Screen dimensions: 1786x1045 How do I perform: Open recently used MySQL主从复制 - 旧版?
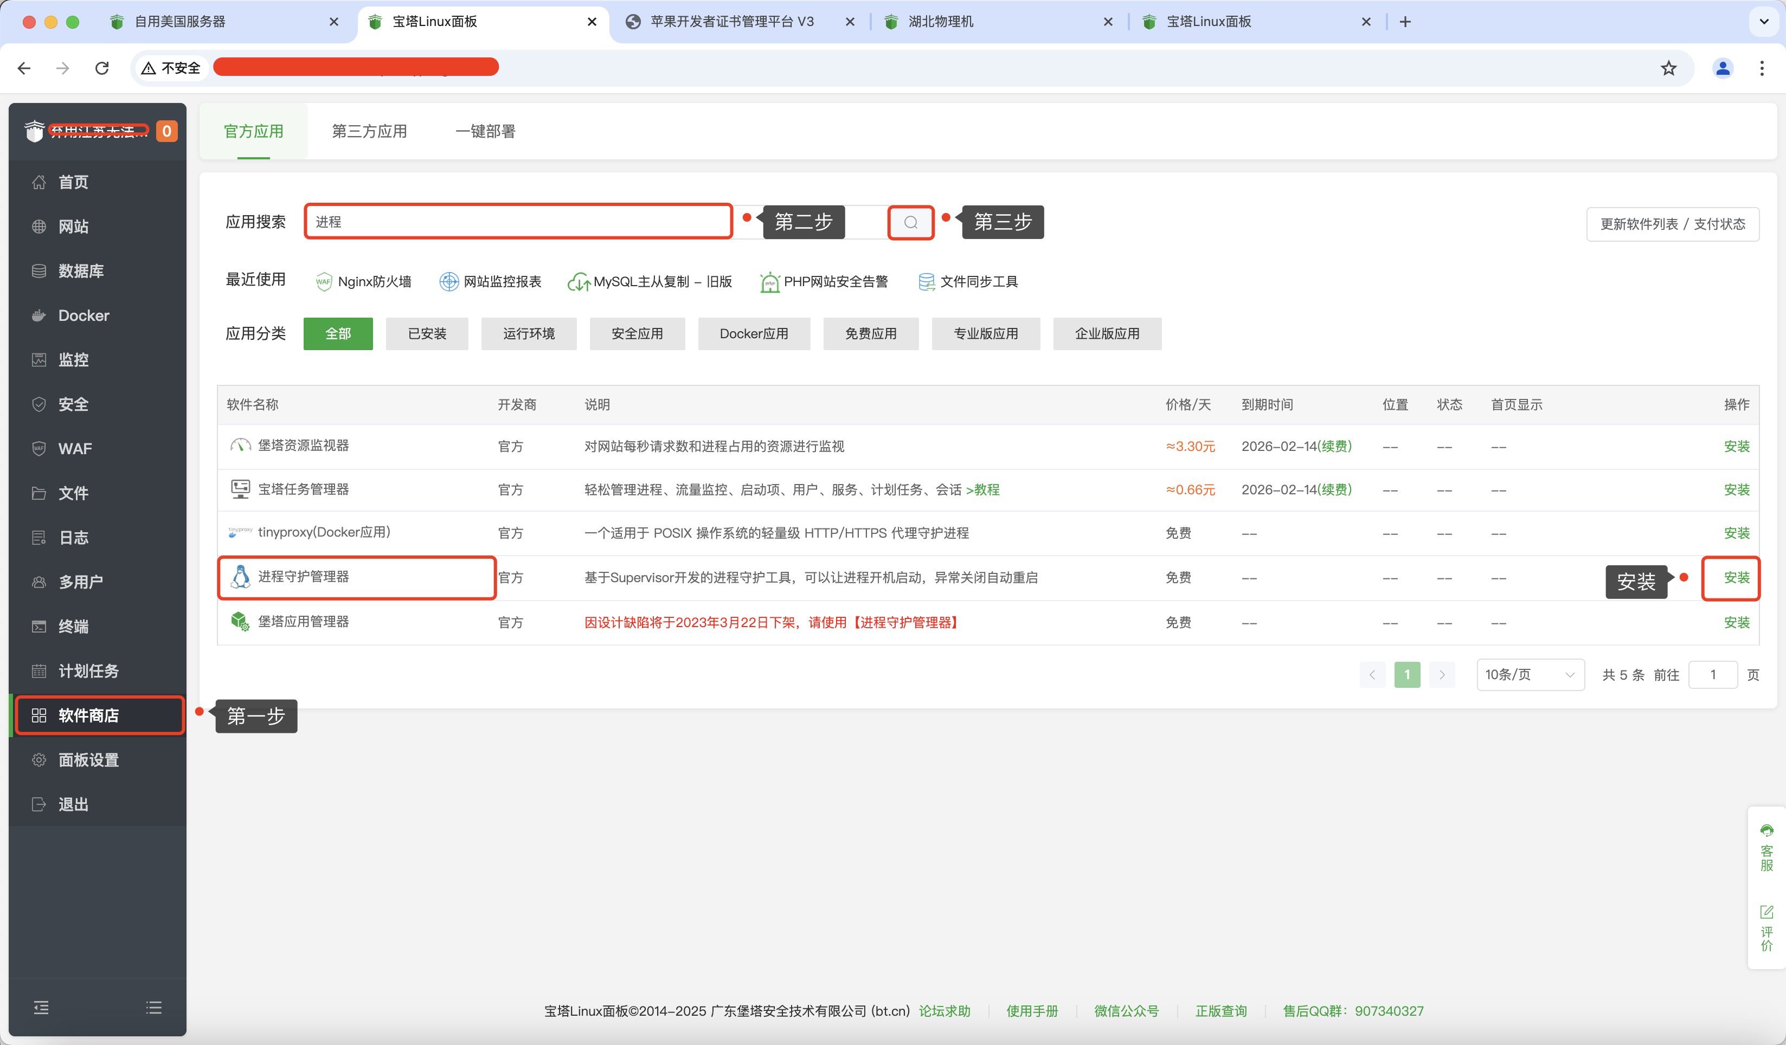[x=650, y=282]
